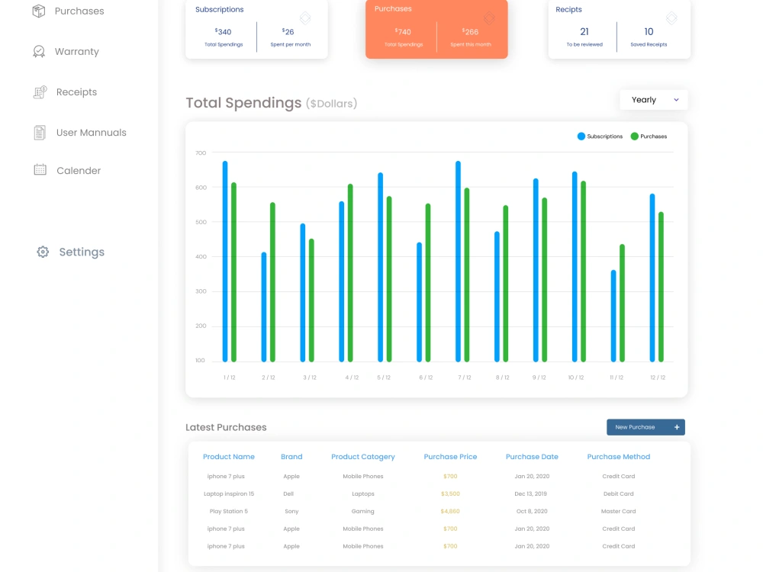Sort by Purchase Date column header
This screenshot has width=763, height=572.
[532, 457]
